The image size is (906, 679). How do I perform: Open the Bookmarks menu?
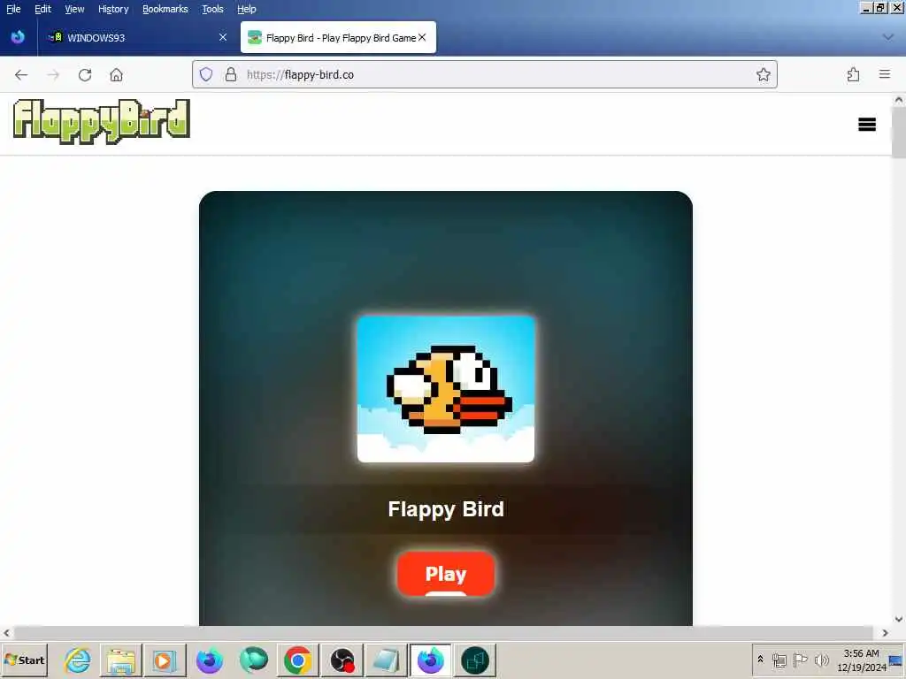click(x=165, y=9)
